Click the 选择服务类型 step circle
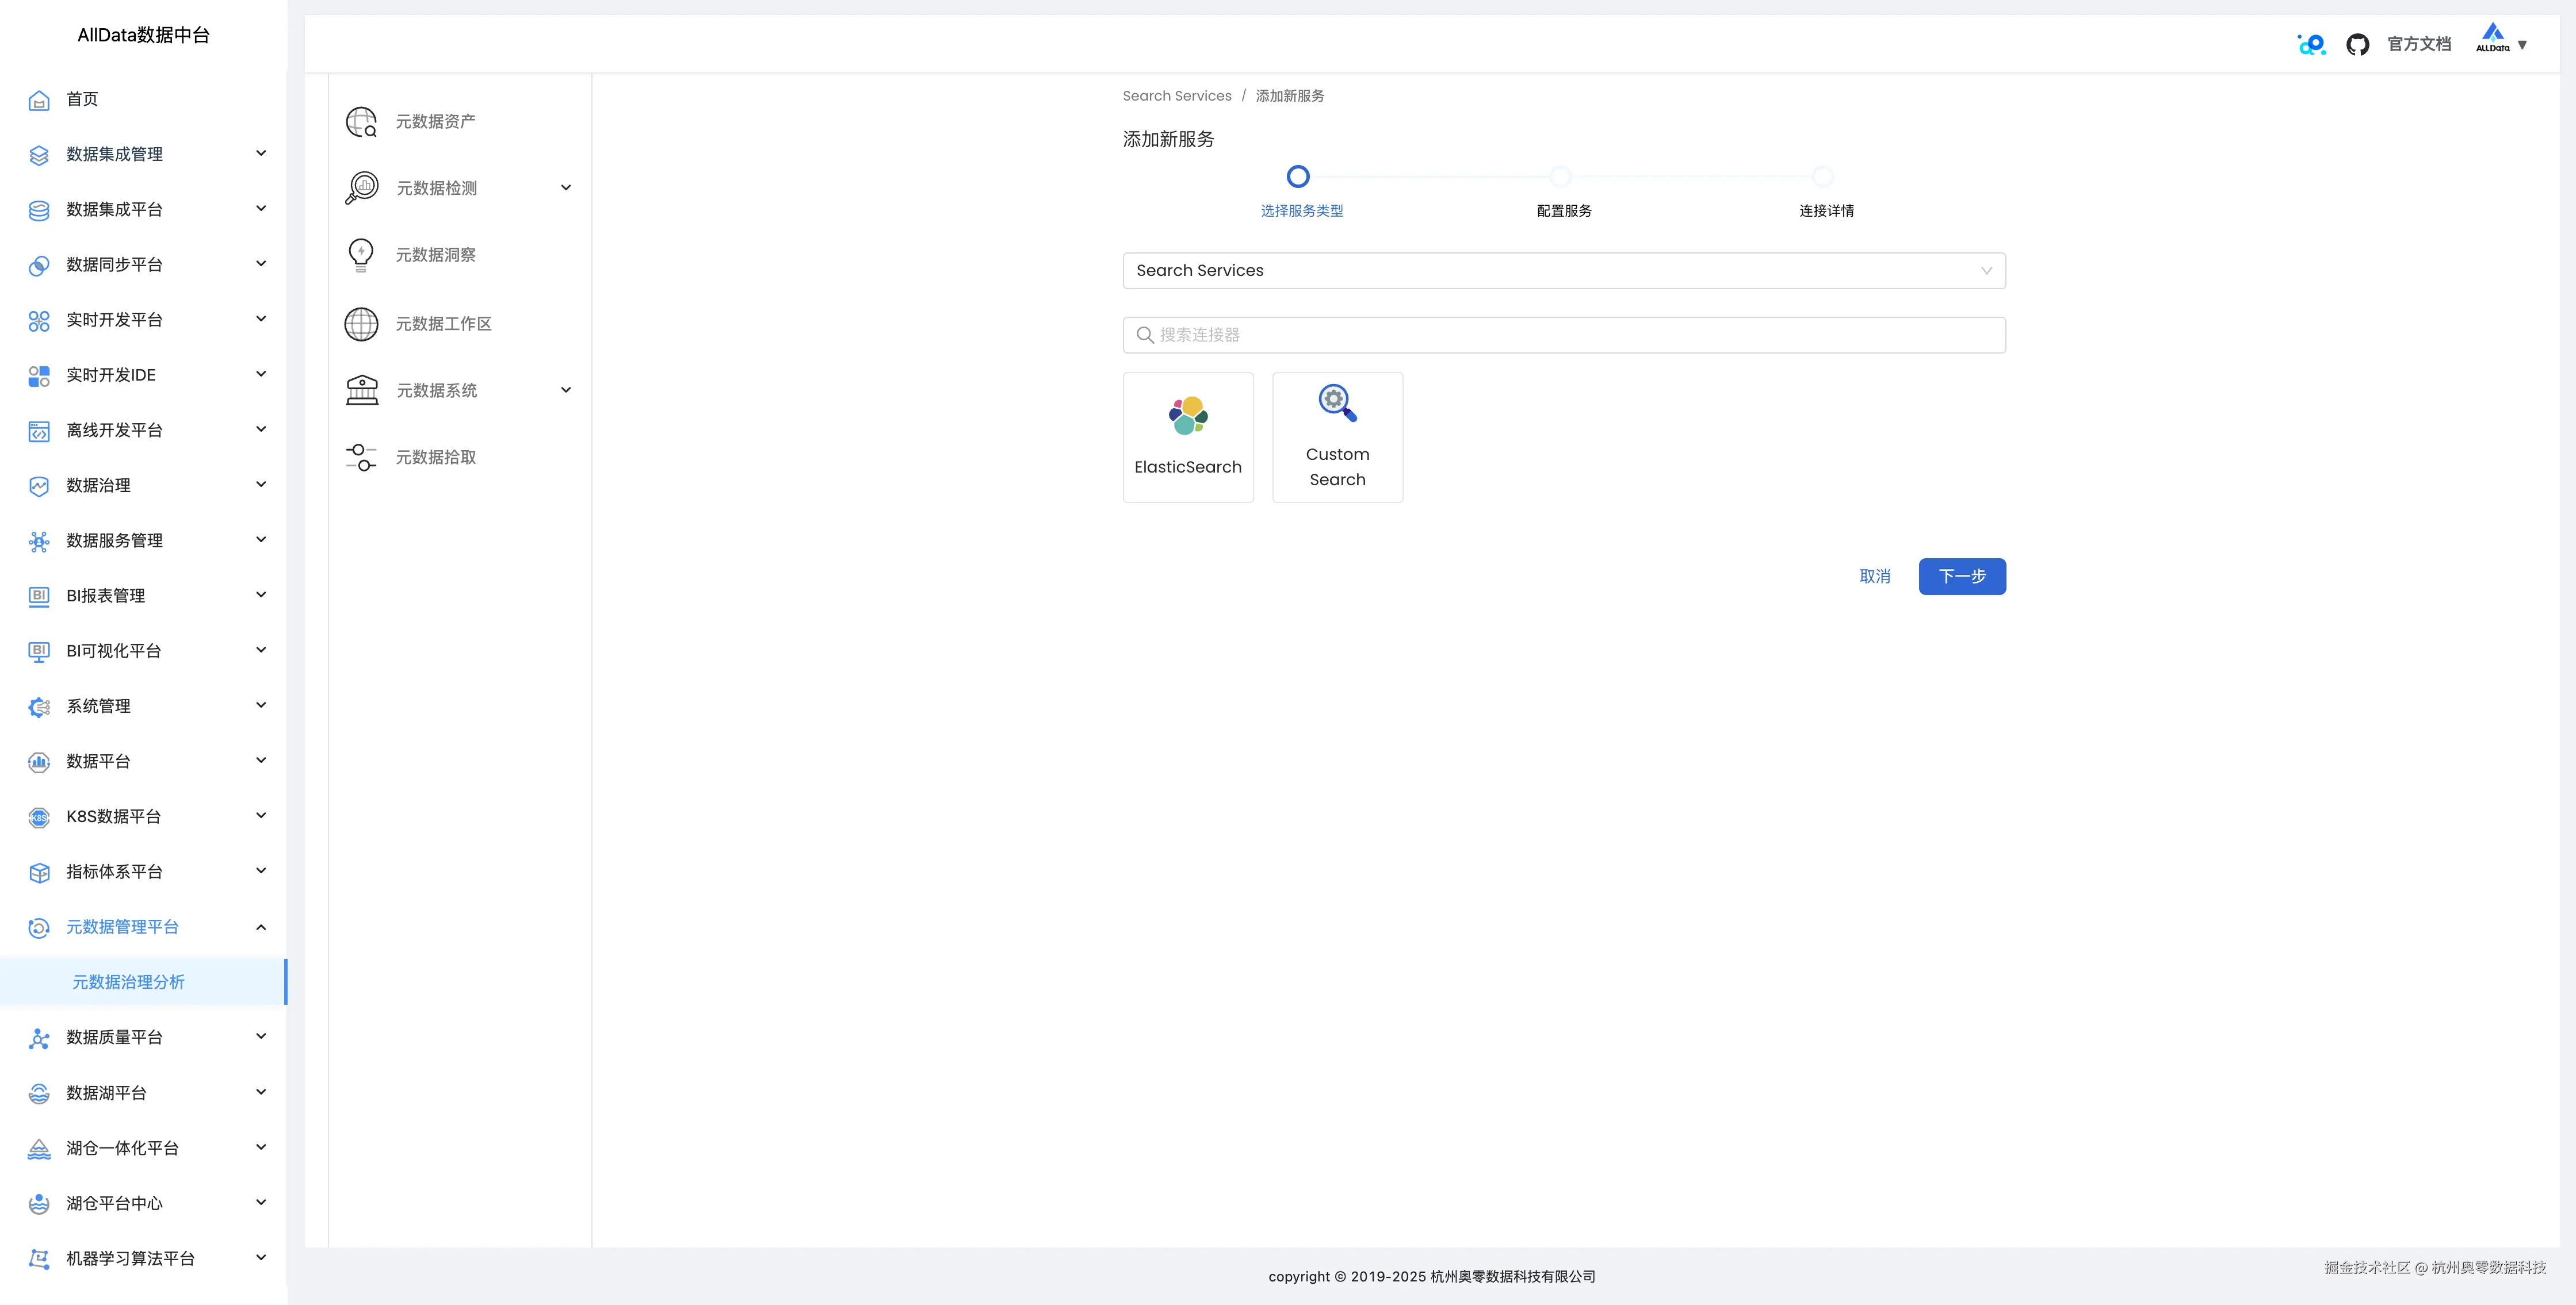 tap(1298, 176)
